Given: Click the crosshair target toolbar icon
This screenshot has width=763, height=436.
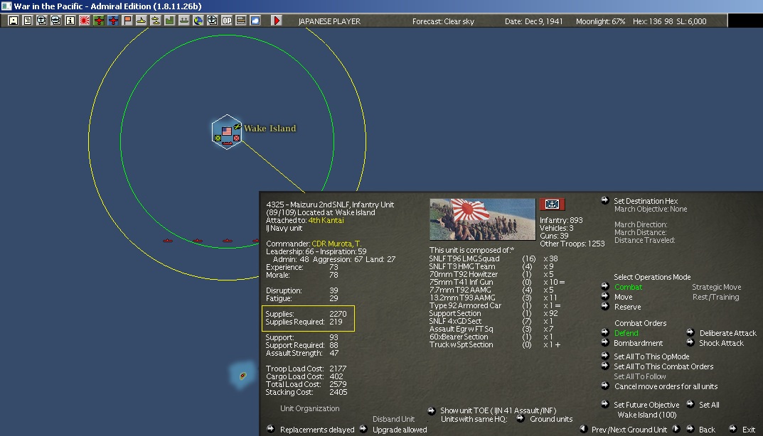Looking at the screenshot, I should tap(212, 21).
